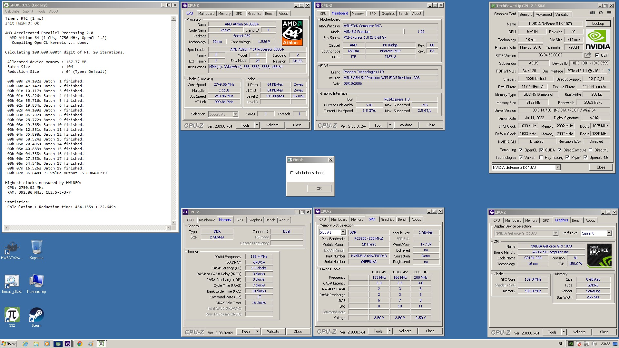The width and height of the screenshot is (619, 348).
Task: Click GPUPI vertical scrollbar up arrow
Action: [x=174, y=18]
